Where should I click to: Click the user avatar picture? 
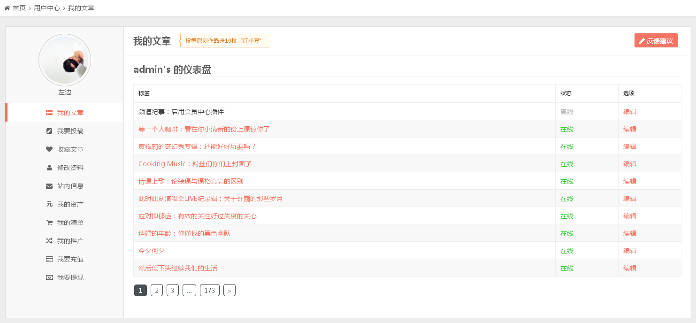[x=65, y=60]
